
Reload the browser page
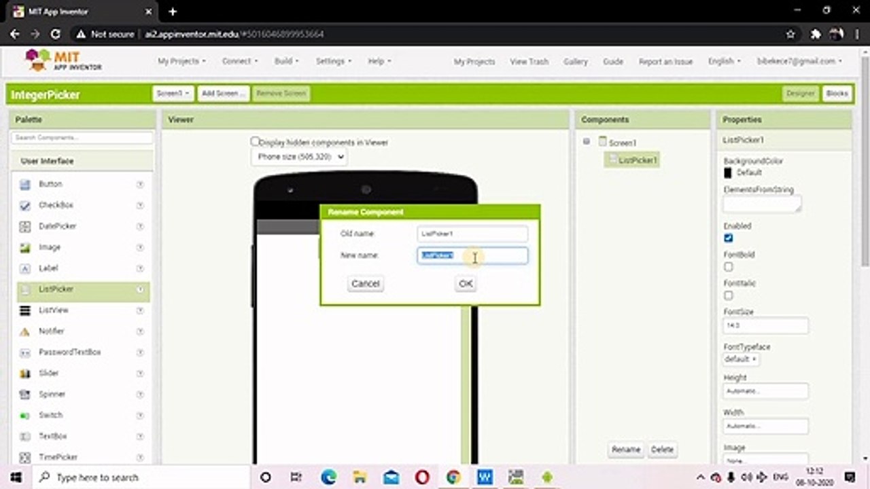pos(56,33)
